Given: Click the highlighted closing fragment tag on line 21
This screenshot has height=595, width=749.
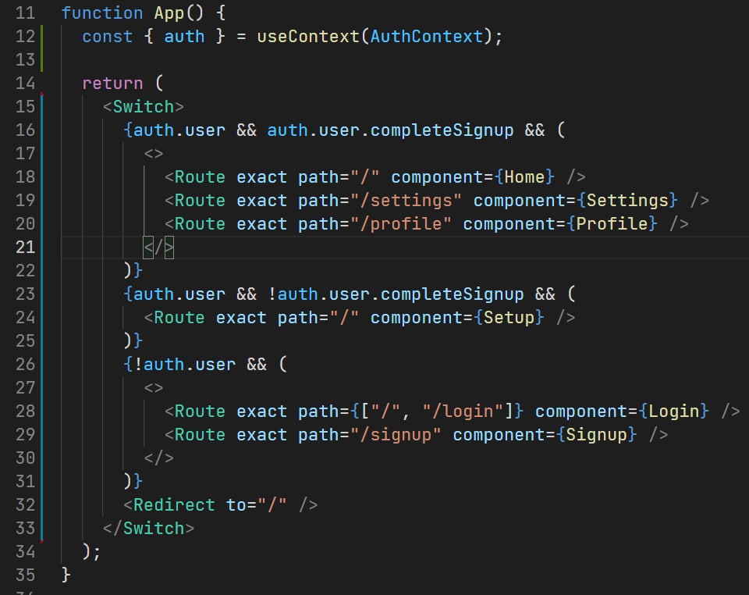Looking at the screenshot, I should pos(159,248).
